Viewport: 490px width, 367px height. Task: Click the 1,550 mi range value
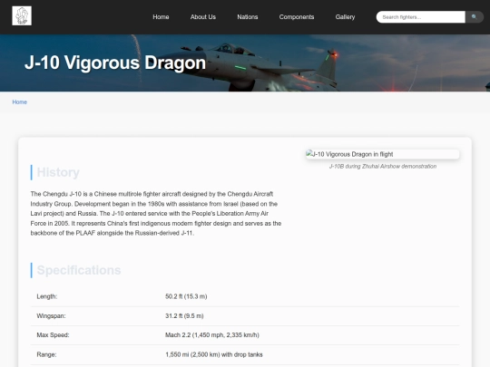(214, 354)
